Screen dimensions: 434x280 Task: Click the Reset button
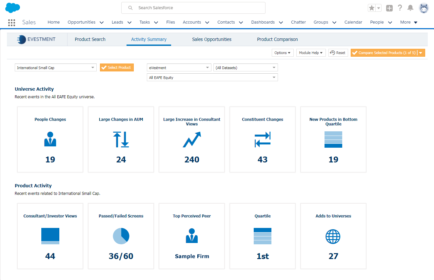pyautogui.click(x=338, y=52)
